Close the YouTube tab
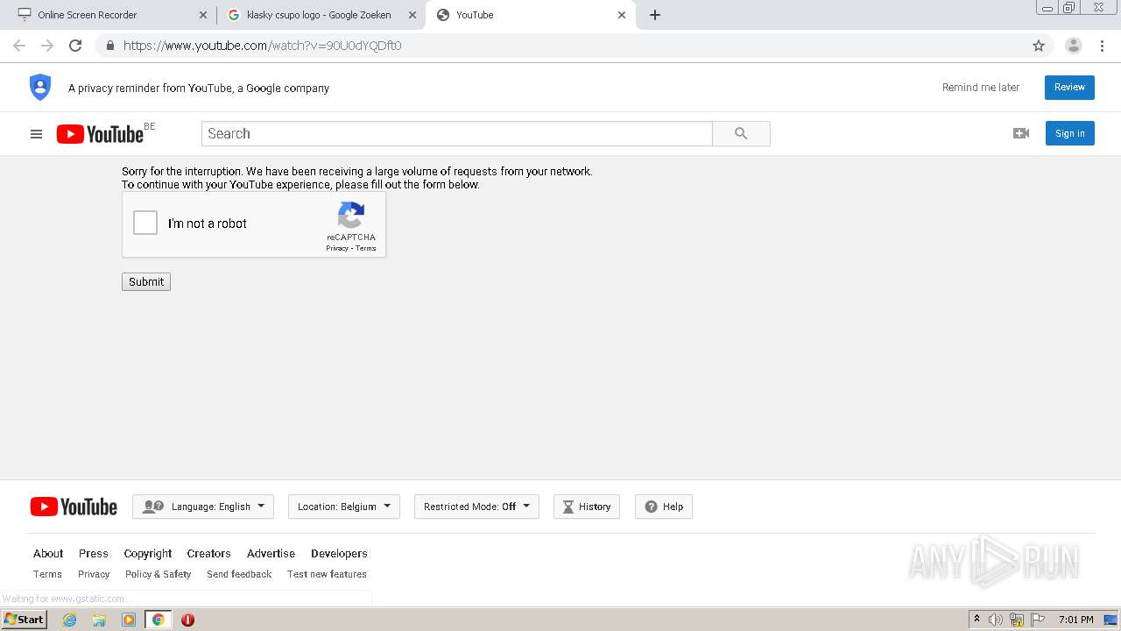1121x631 pixels. 622,15
